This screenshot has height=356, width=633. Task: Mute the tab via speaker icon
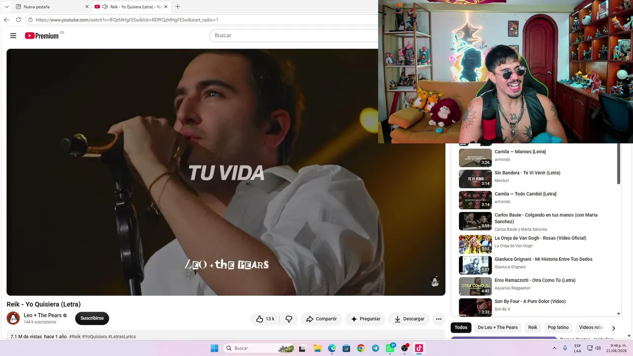(105, 7)
